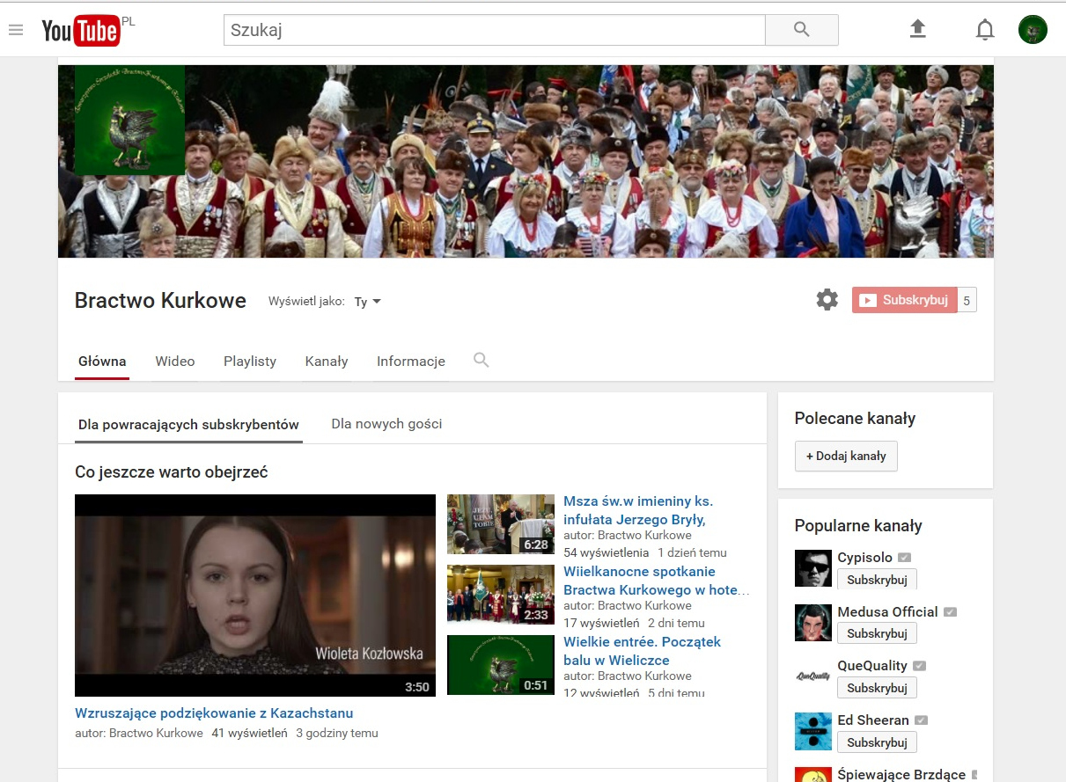This screenshot has width=1066, height=782.
Task: Expand the 'Wyświetl jako: Ty' dropdown
Action: point(368,302)
